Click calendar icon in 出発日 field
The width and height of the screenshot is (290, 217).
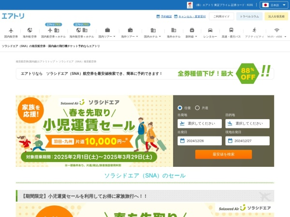[182, 141]
